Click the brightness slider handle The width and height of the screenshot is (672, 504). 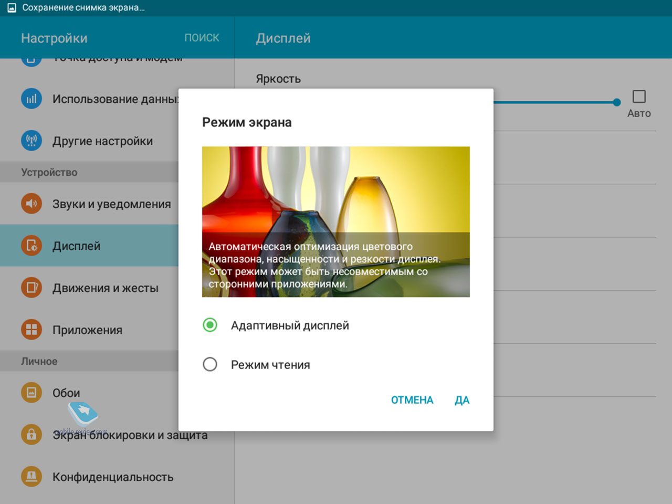(617, 102)
